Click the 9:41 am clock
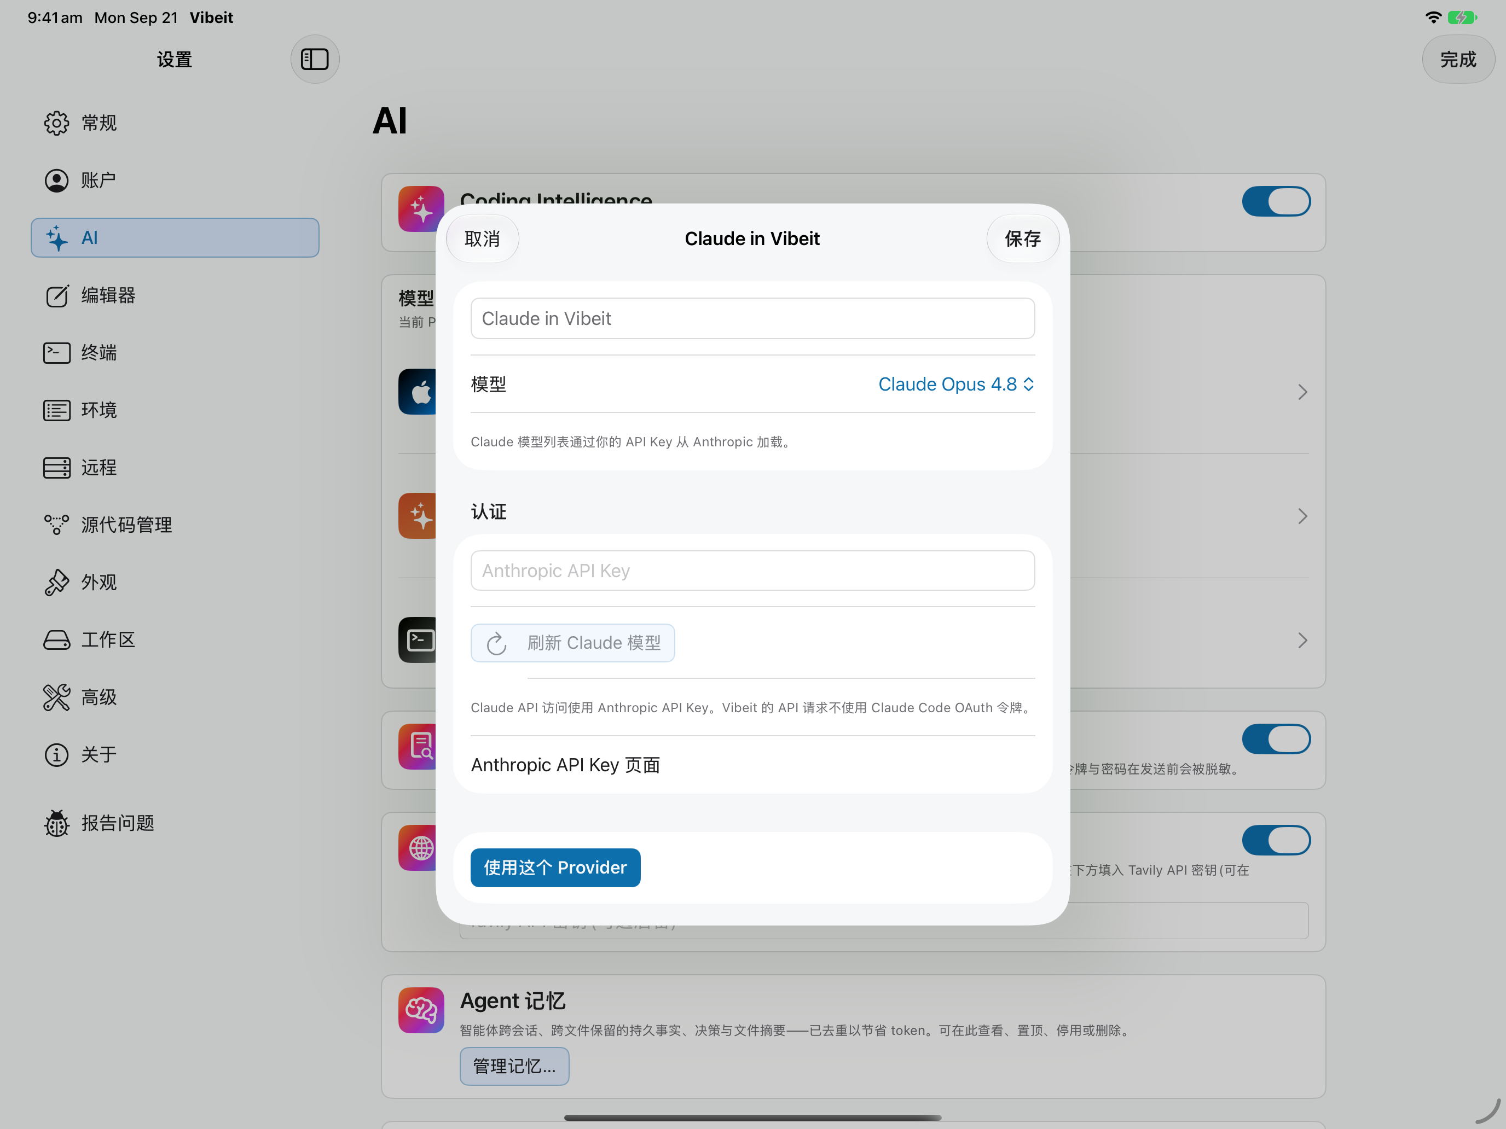 coord(55,18)
